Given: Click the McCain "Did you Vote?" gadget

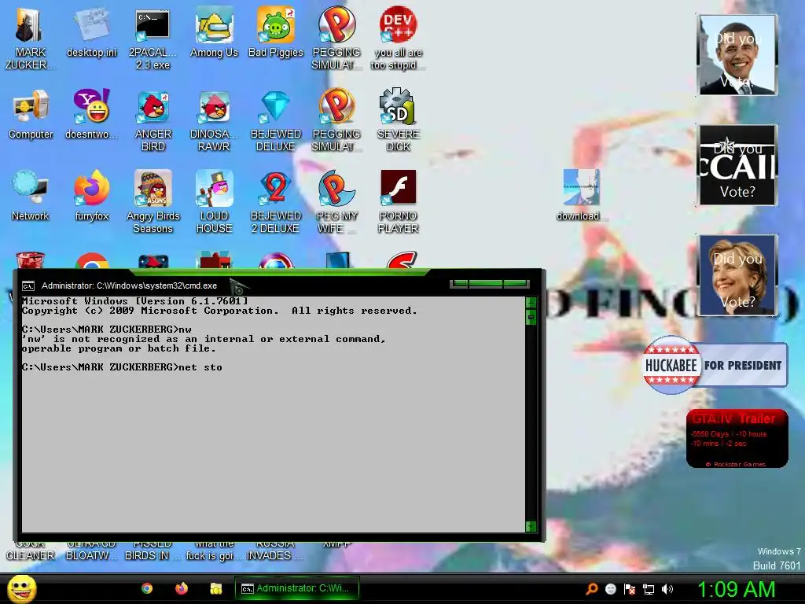Looking at the screenshot, I should click(737, 165).
